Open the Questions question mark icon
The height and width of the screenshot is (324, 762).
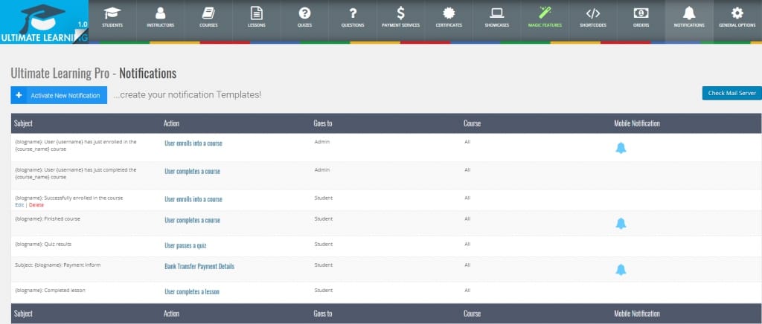coord(353,13)
